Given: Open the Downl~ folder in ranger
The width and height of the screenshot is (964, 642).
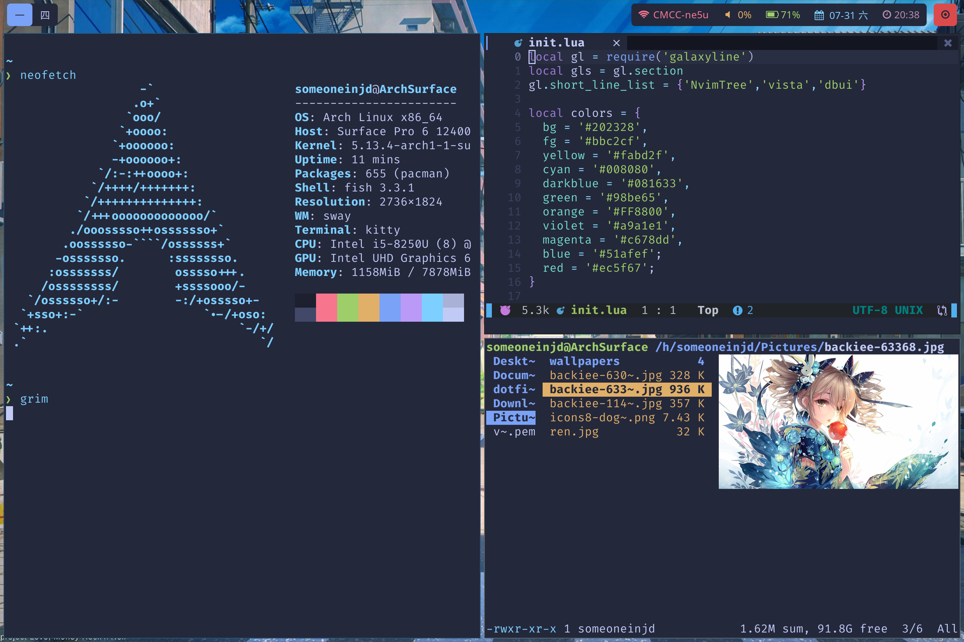Looking at the screenshot, I should click(x=514, y=403).
